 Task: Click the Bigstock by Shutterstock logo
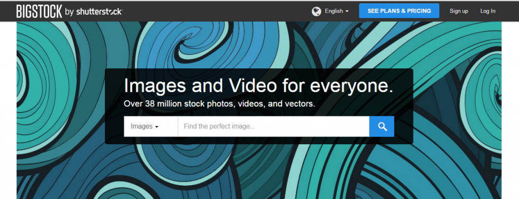(x=69, y=11)
